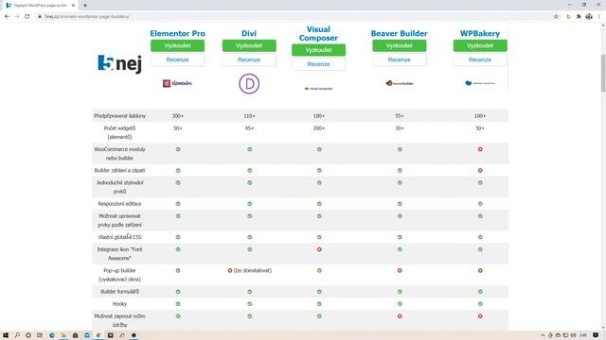606x340 pixels.
Task: Click red Pop-up builder mark for Beaver Builder
Action: 400,271
